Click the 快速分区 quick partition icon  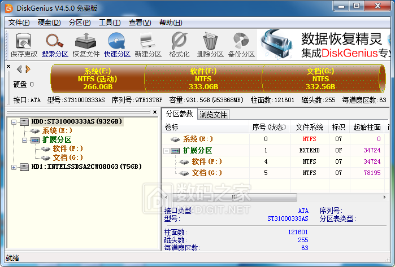point(117,45)
